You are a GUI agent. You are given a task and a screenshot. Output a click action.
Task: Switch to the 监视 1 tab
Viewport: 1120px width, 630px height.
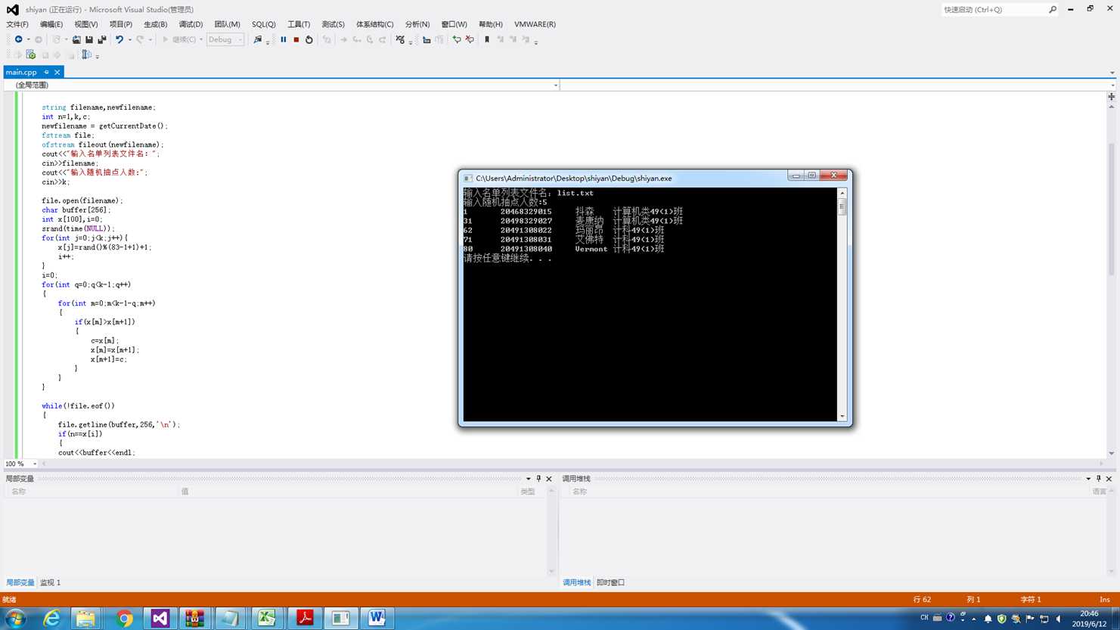tap(50, 582)
